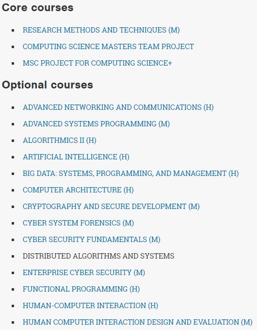The width and height of the screenshot is (257, 330).
Task: Open Artificial Intelligence (H) course page
Action: coord(76,157)
